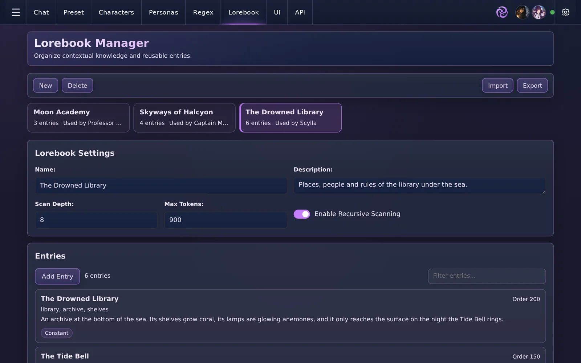Click the Add Entry button
The image size is (581, 363).
pyautogui.click(x=57, y=276)
